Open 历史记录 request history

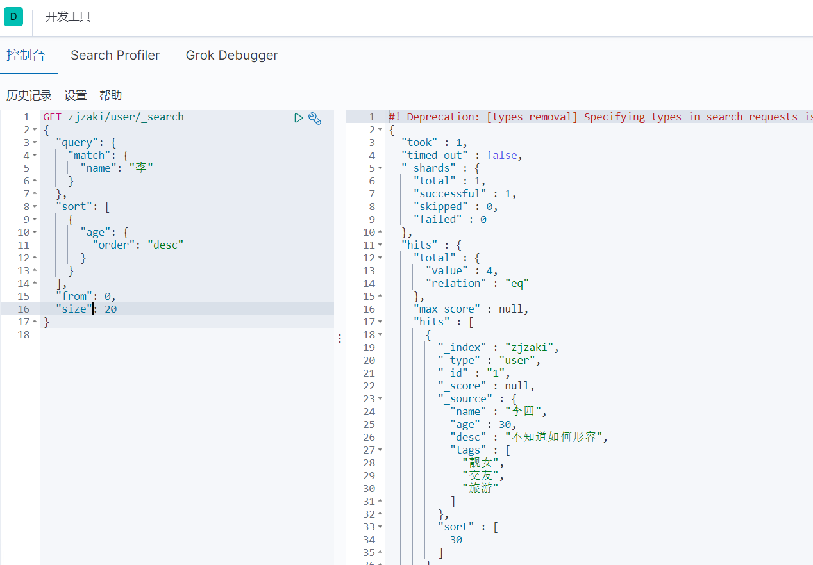(29, 95)
